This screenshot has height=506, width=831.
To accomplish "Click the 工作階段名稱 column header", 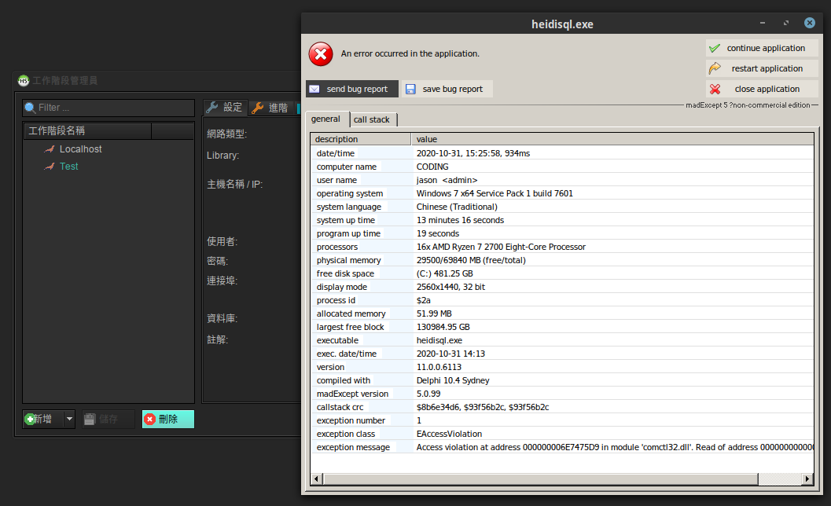I will click(88, 131).
